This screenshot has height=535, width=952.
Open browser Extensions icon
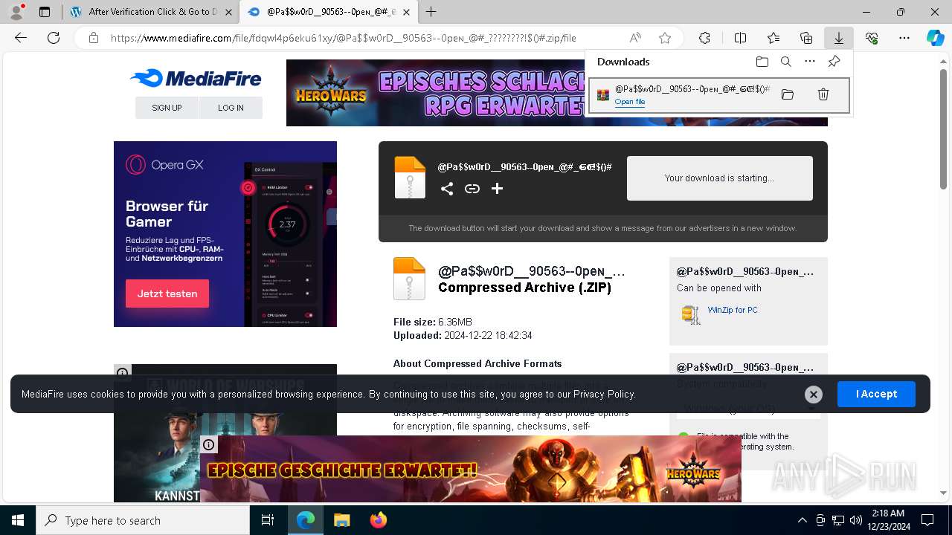point(704,38)
